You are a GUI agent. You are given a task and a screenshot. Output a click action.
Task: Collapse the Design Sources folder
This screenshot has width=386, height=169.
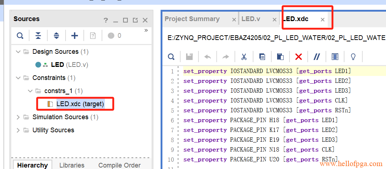click(x=18, y=52)
